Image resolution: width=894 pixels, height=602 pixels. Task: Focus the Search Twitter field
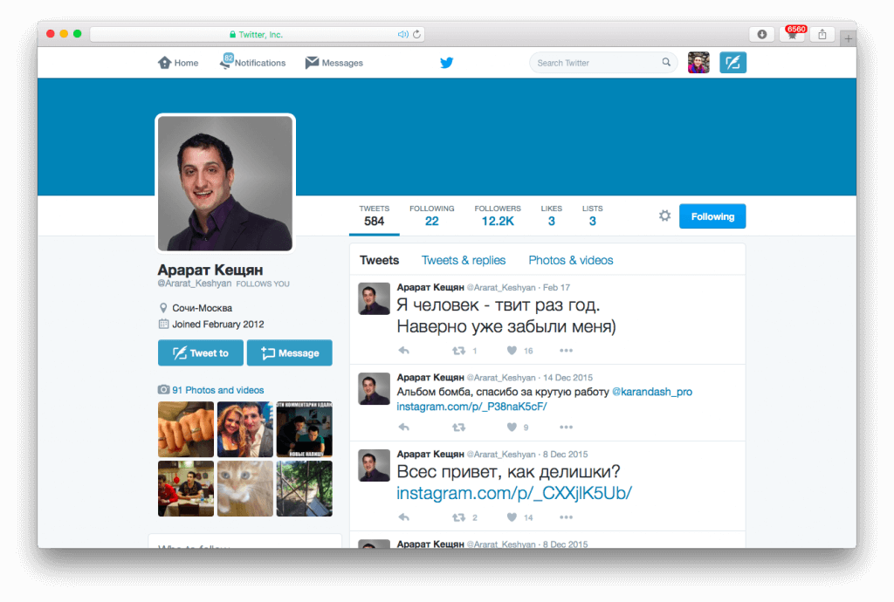pos(603,63)
